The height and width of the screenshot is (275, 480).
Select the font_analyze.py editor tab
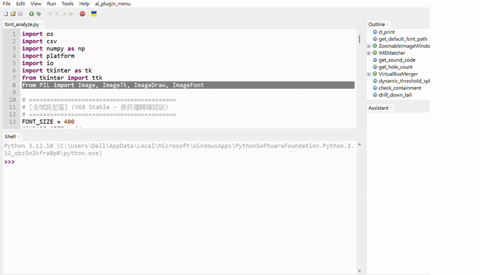[x=22, y=25]
